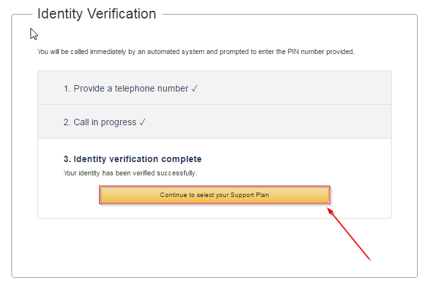Image resolution: width=431 pixels, height=286 pixels.
Task: Click the white mouse pointer graphic
Action: click(34, 34)
